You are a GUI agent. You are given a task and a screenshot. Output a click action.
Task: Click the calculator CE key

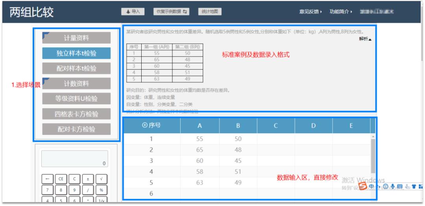point(61,179)
